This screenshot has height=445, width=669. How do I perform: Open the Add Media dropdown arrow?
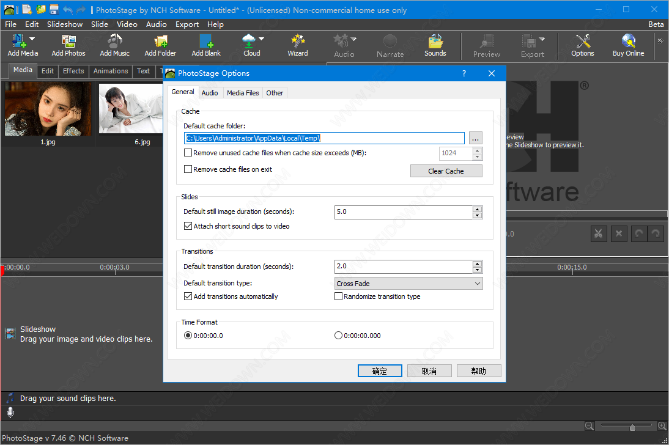click(x=32, y=39)
